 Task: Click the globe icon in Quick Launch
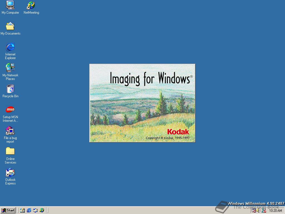(42, 211)
